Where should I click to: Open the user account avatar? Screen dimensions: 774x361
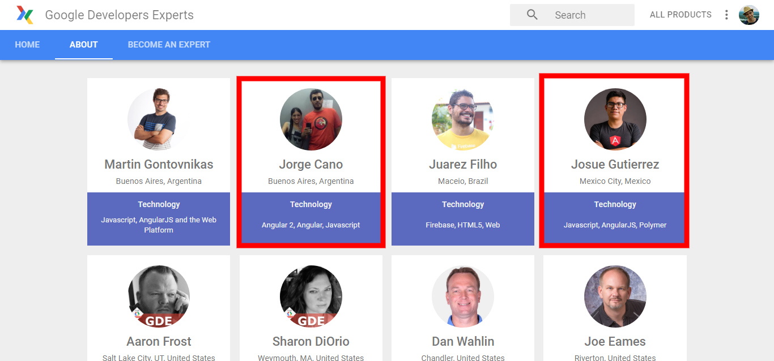[749, 15]
